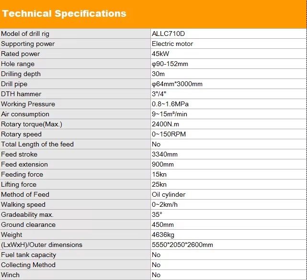Click the Gradeability max. label cell
Viewport: 307px width, 280px height.
coord(75,214)
